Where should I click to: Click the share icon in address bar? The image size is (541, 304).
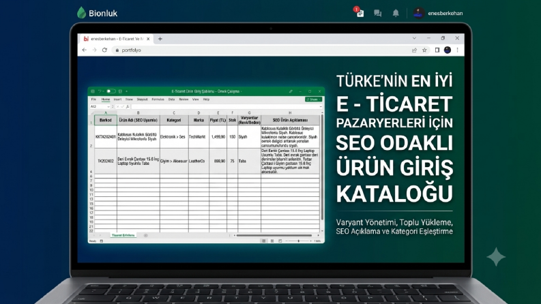tap(414, 50)
